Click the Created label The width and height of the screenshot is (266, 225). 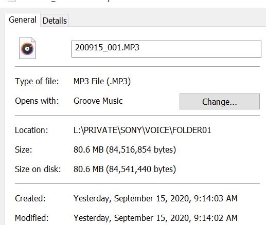click(30, 198)
